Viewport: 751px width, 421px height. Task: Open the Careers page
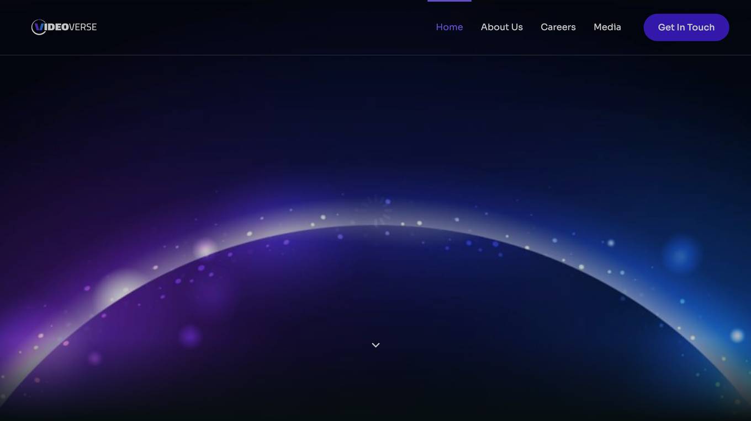point(558,27)
